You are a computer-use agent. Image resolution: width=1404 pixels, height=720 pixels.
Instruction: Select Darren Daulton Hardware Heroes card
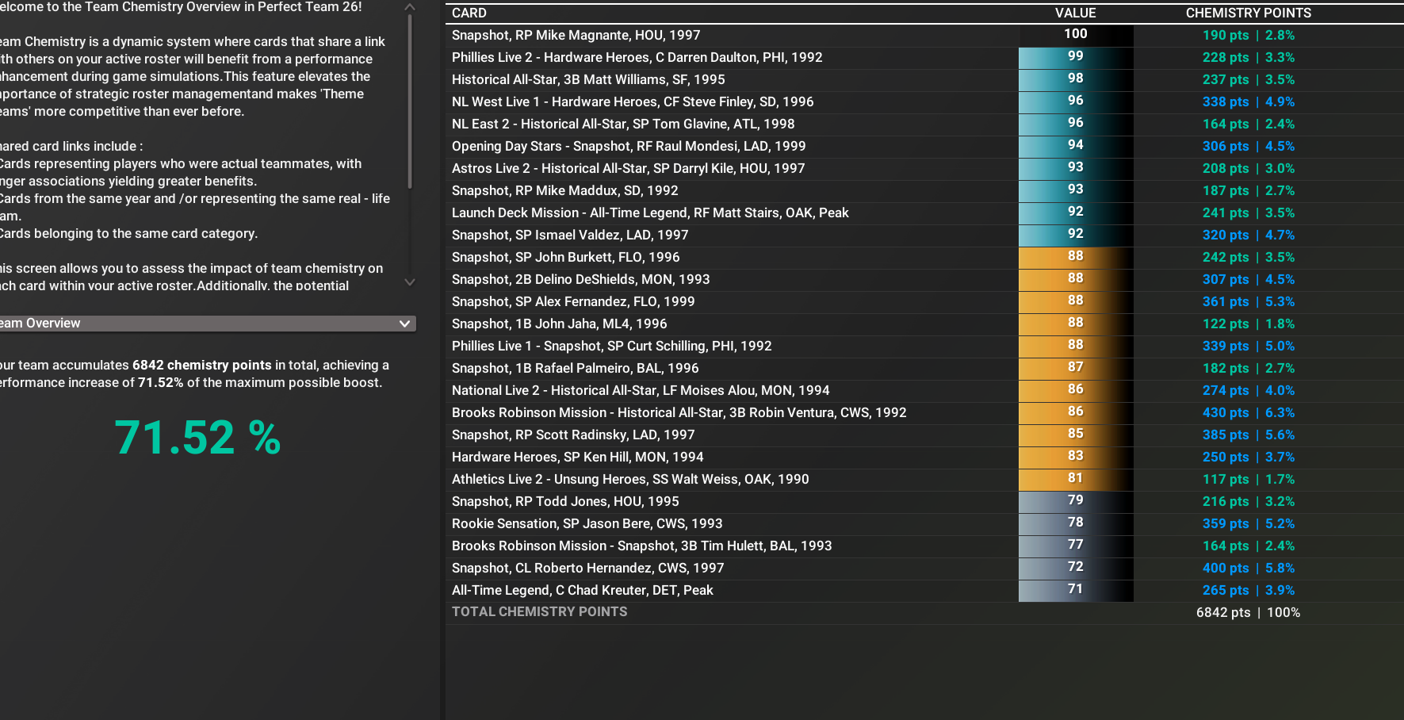click(x=637, y=57)
